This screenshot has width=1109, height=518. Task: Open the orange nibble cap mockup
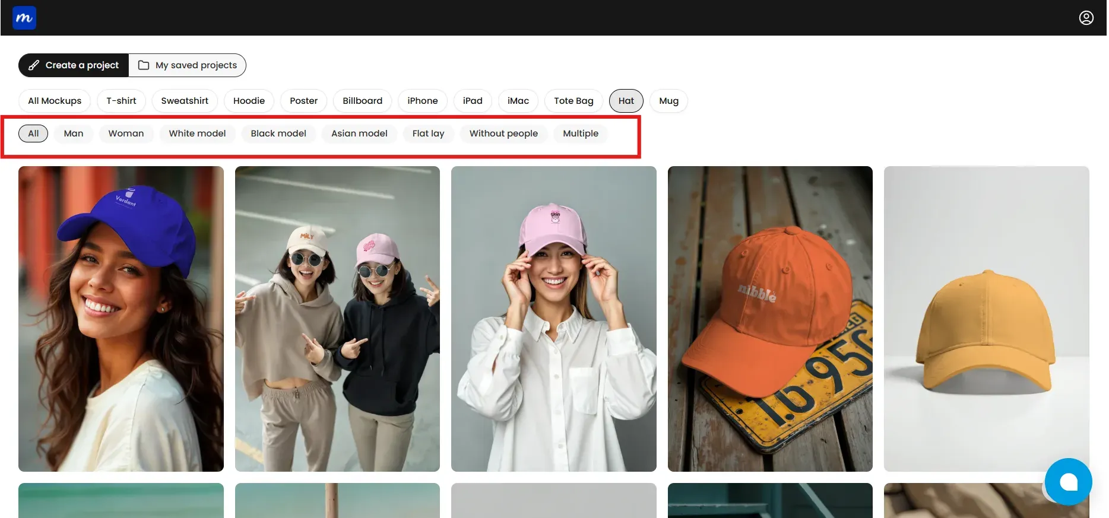[770, 319]
